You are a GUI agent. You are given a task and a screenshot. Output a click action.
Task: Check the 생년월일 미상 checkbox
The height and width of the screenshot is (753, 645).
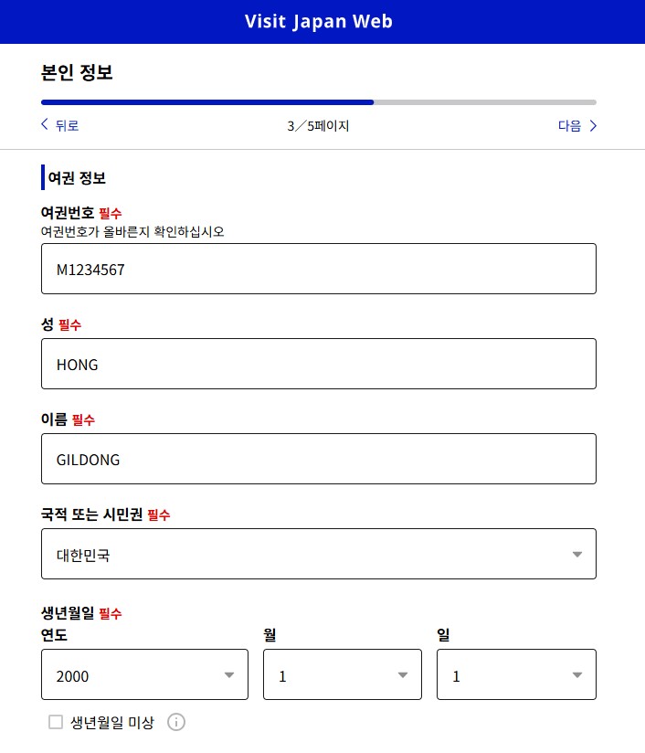(56, 722)
